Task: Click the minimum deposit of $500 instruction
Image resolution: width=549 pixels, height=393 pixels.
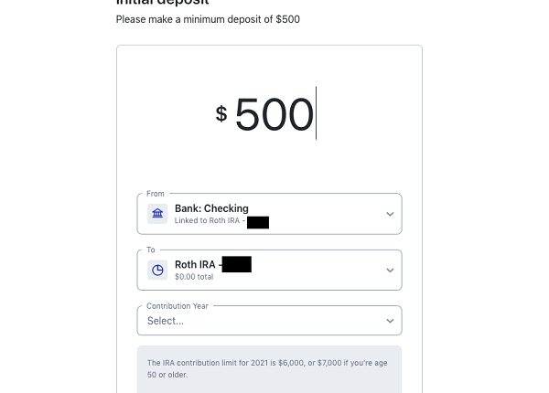Action: pyautogui.click(x=208, y=19)
